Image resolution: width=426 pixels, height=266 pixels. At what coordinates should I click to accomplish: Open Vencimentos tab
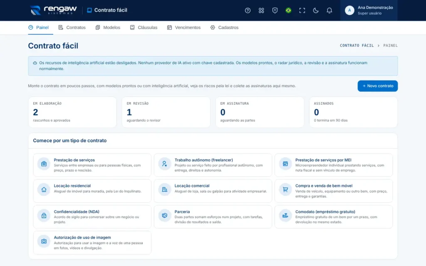184,27
